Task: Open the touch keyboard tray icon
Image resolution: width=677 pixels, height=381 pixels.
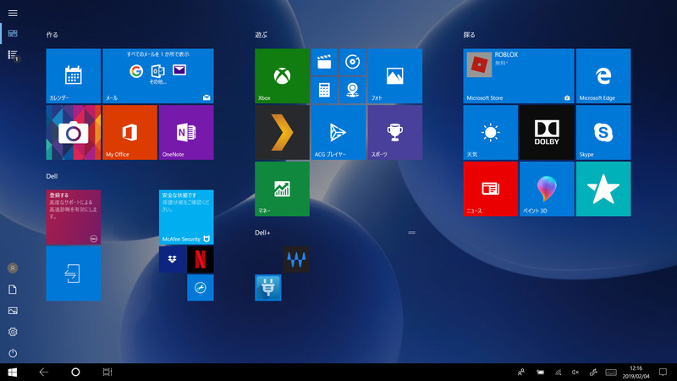Action: 611,372
